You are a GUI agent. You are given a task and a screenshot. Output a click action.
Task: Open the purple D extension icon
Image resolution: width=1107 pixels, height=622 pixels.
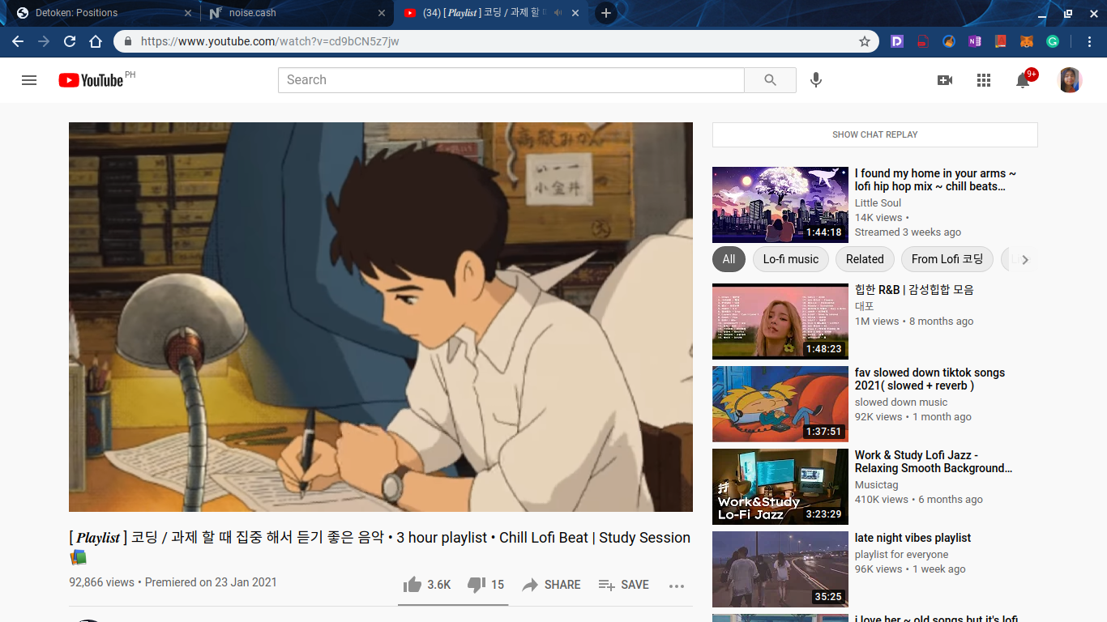click(897, 41)
